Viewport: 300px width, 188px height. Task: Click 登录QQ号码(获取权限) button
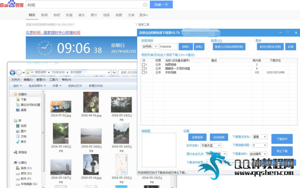pos(229,47)
